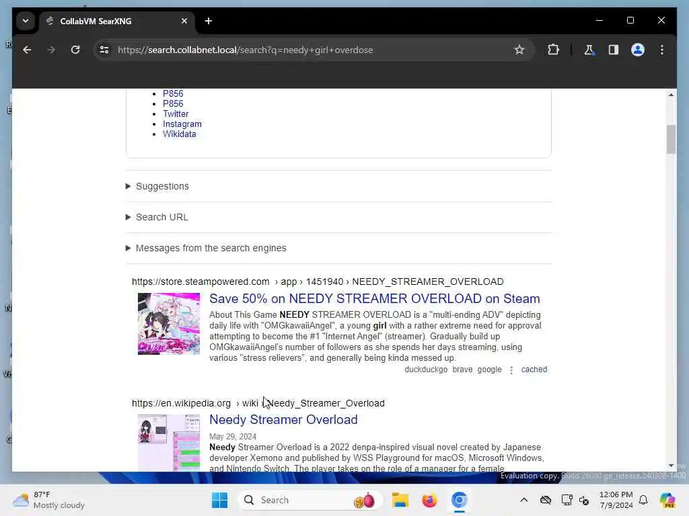
Task: Open the Twitter link
Action: pyautogui.click(x=176, y=114)
